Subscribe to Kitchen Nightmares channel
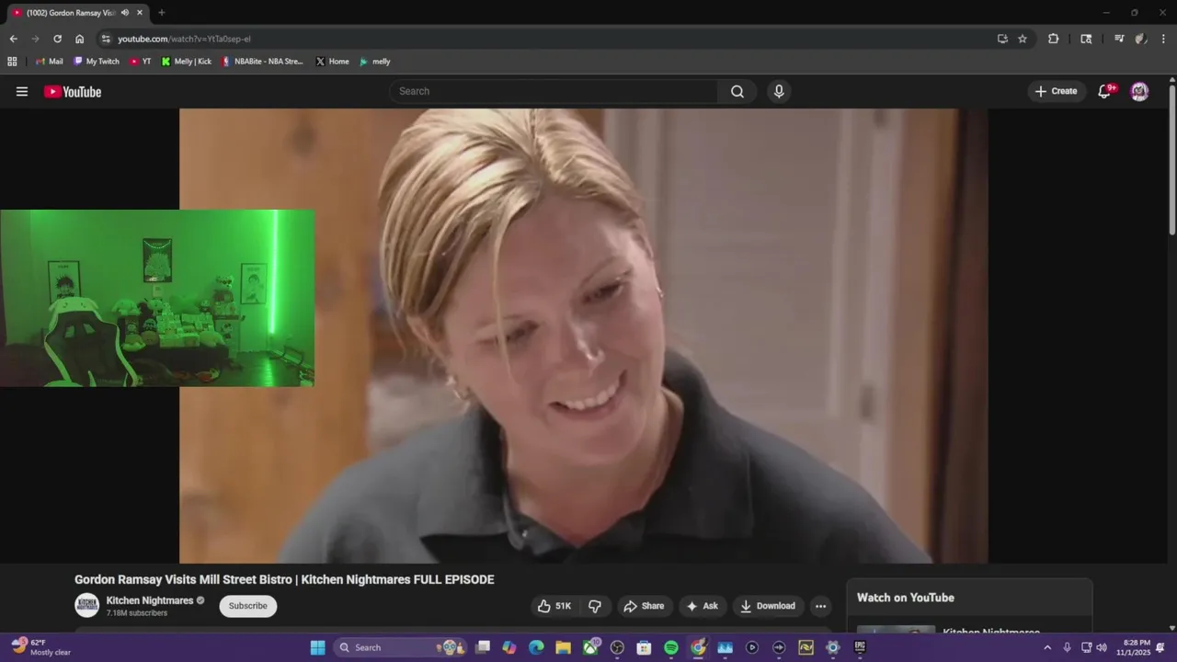1177x662 pixels. pyautogui.click(x=247, y=606)
